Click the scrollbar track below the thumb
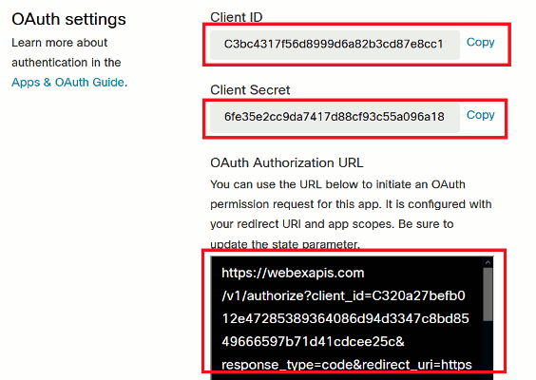536x380 pixels. click(488, 345)
